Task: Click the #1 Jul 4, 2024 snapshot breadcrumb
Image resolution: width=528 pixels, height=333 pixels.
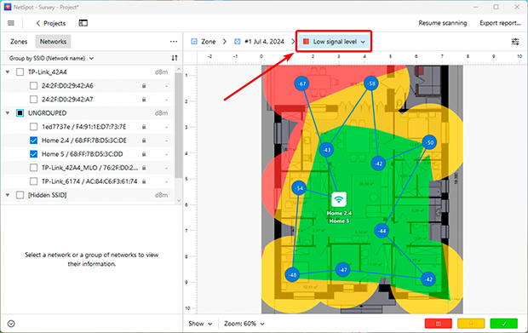Action: [260, 42]
